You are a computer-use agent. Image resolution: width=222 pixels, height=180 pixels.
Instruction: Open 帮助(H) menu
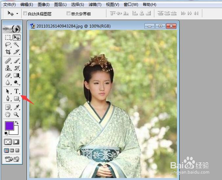pyautogui.click(x=149, y=5)
